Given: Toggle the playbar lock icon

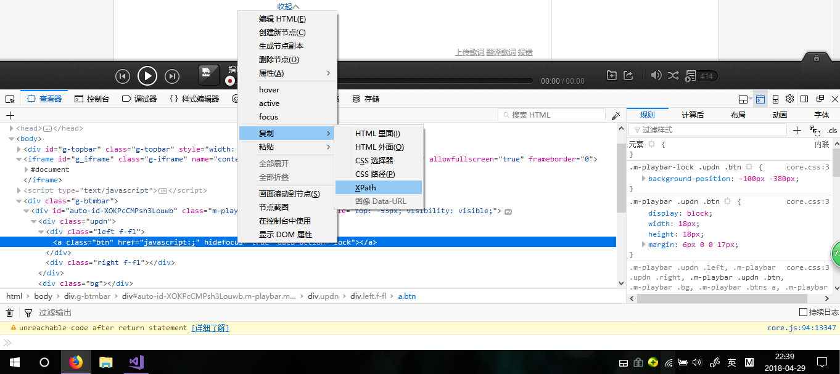Looking at the screenshot, I should 817,58.
